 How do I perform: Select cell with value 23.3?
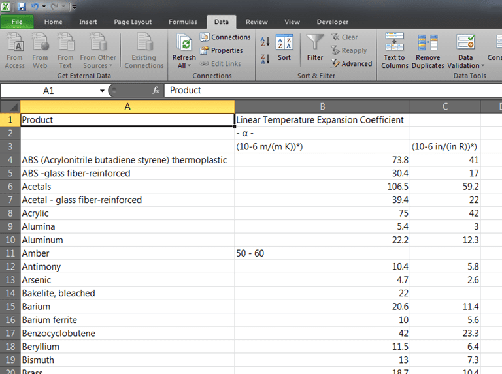445,334
